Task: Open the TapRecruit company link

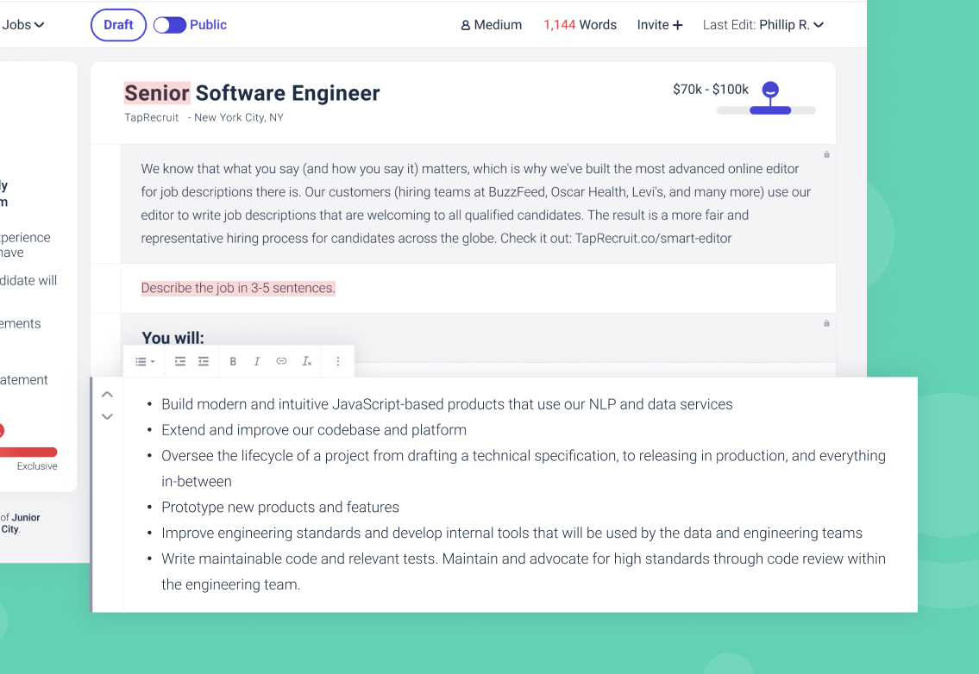Action: 151,117
